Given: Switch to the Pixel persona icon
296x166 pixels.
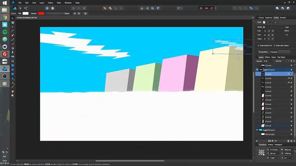Looking at the screenshot, I should [20, 8].
